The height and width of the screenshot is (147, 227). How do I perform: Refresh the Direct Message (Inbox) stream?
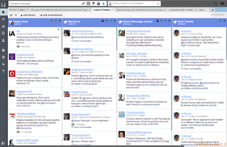coord(162,21)
